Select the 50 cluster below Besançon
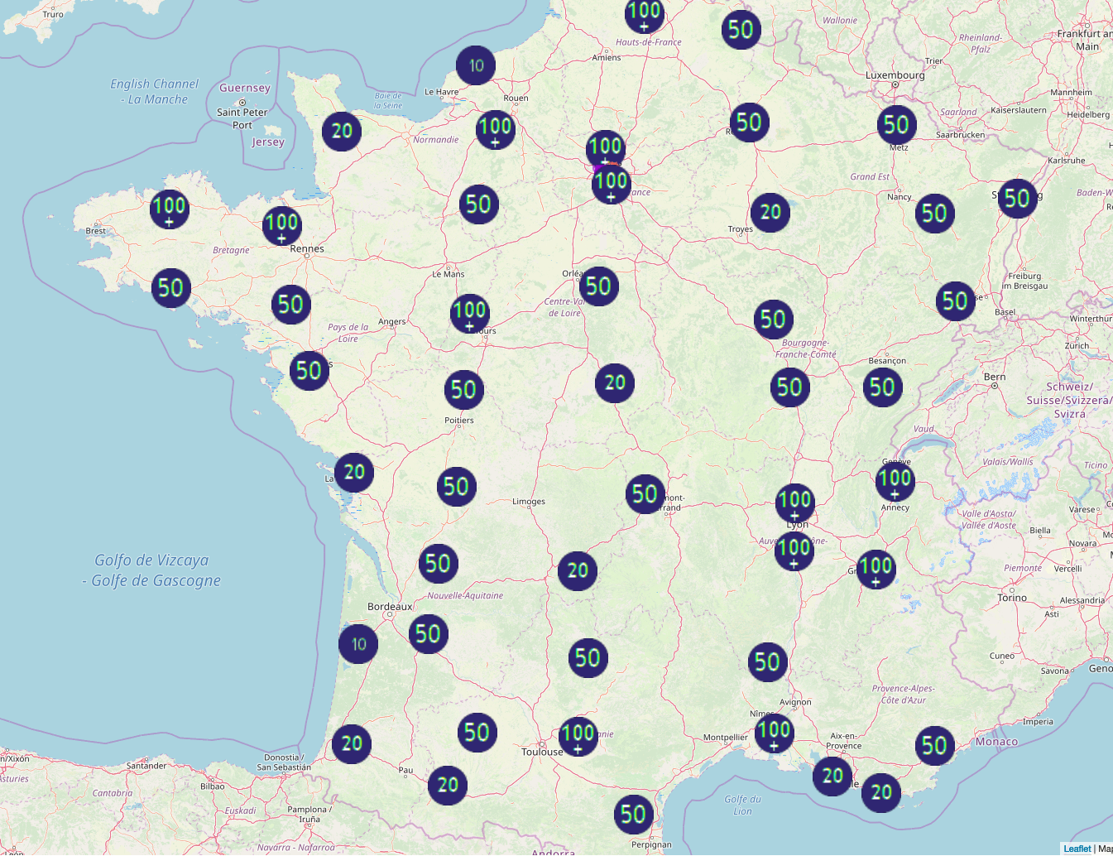This screenshot has height=856, width=1113. (x=882, y=387)
